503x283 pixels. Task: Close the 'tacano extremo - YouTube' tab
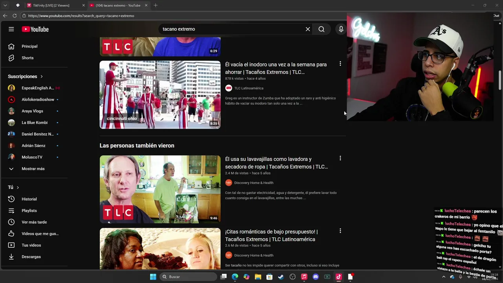click(x=146, y=6)
